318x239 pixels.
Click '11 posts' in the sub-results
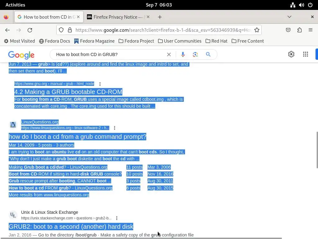134,167
